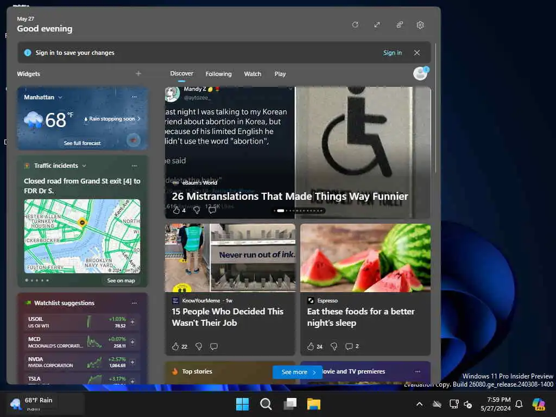Launch File Explorer from taskbar

pos(313,404)
